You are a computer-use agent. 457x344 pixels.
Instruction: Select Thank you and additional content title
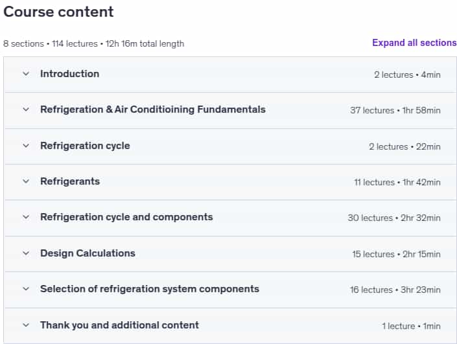pyautogui.click(x=119, y=325)
